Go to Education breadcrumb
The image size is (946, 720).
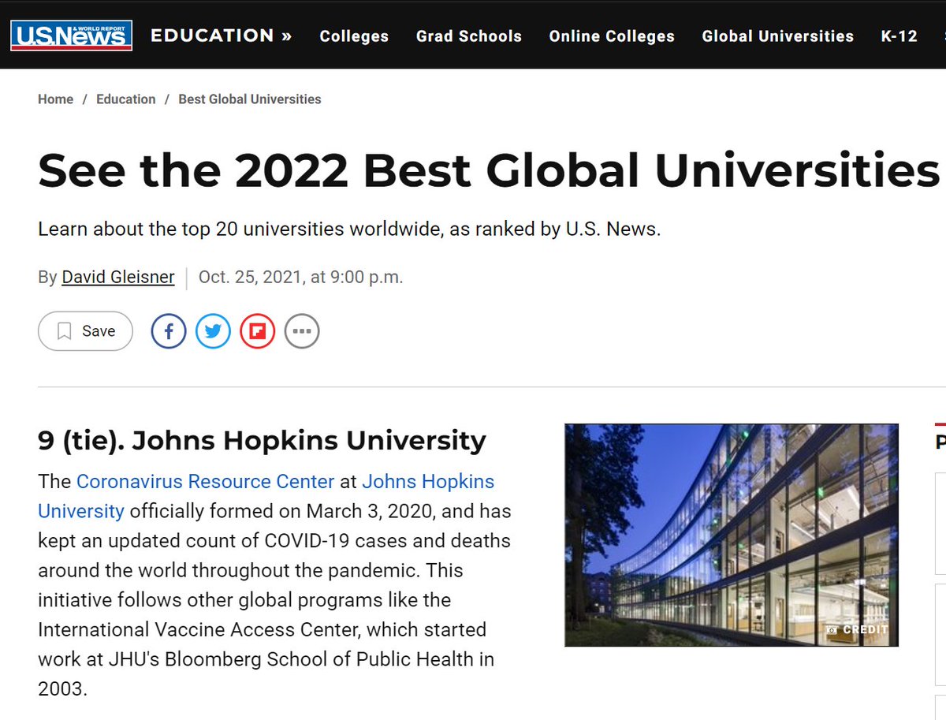pos(126,99)
